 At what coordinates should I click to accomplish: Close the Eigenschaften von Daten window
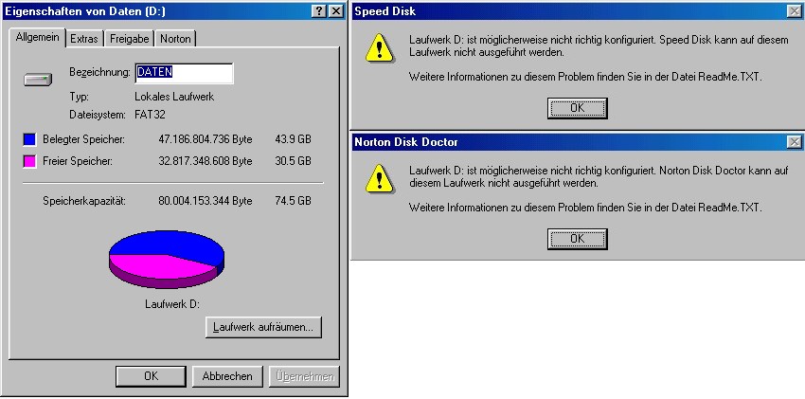336,11
